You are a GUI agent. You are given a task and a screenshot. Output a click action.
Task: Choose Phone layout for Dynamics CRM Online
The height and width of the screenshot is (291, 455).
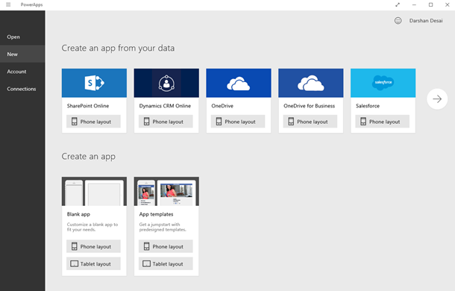click(x=166, y=122)
